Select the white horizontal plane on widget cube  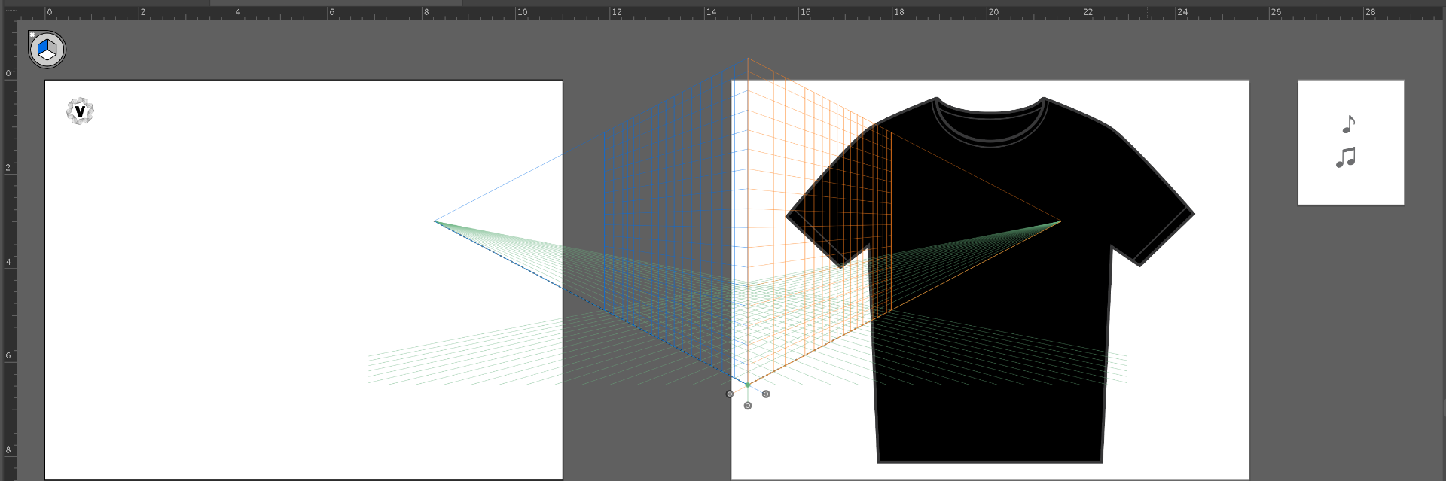47,56
